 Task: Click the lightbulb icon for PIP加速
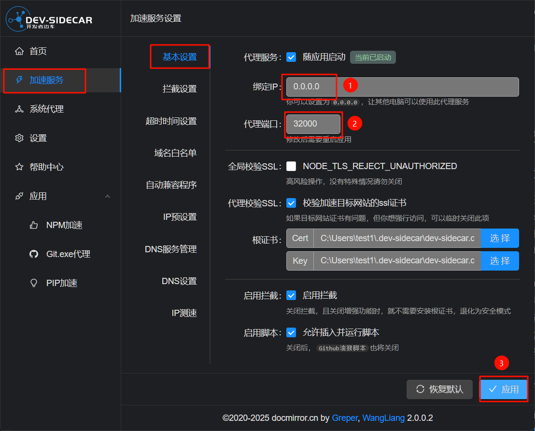(34, 283)
